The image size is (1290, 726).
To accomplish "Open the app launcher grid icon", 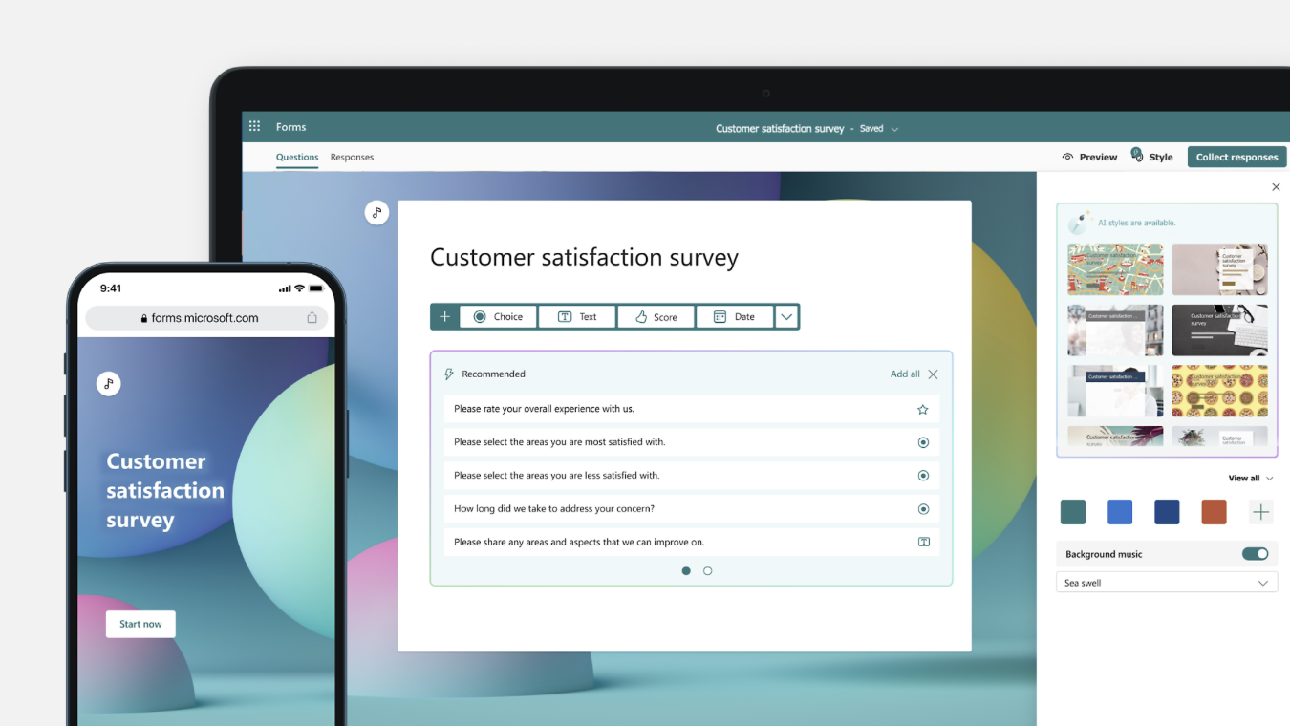I will coord(254,127).
